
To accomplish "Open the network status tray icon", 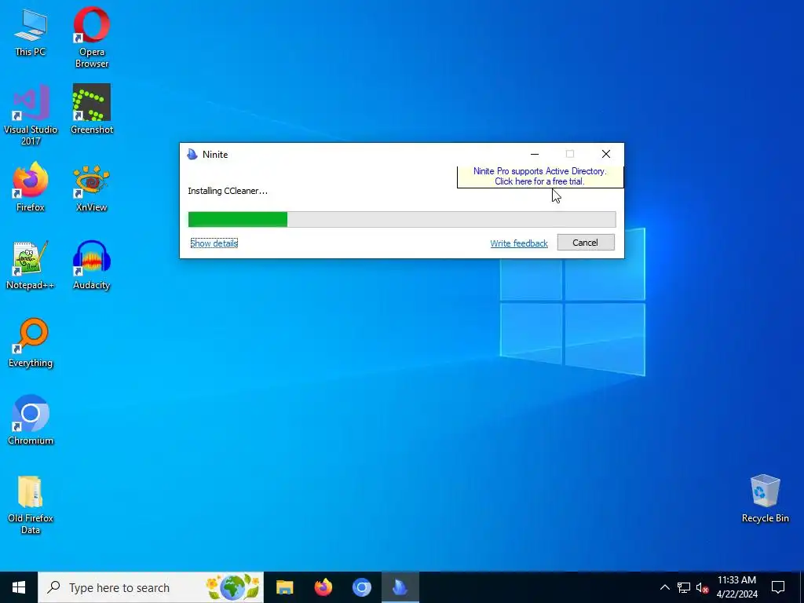I will tap(684, 587).
